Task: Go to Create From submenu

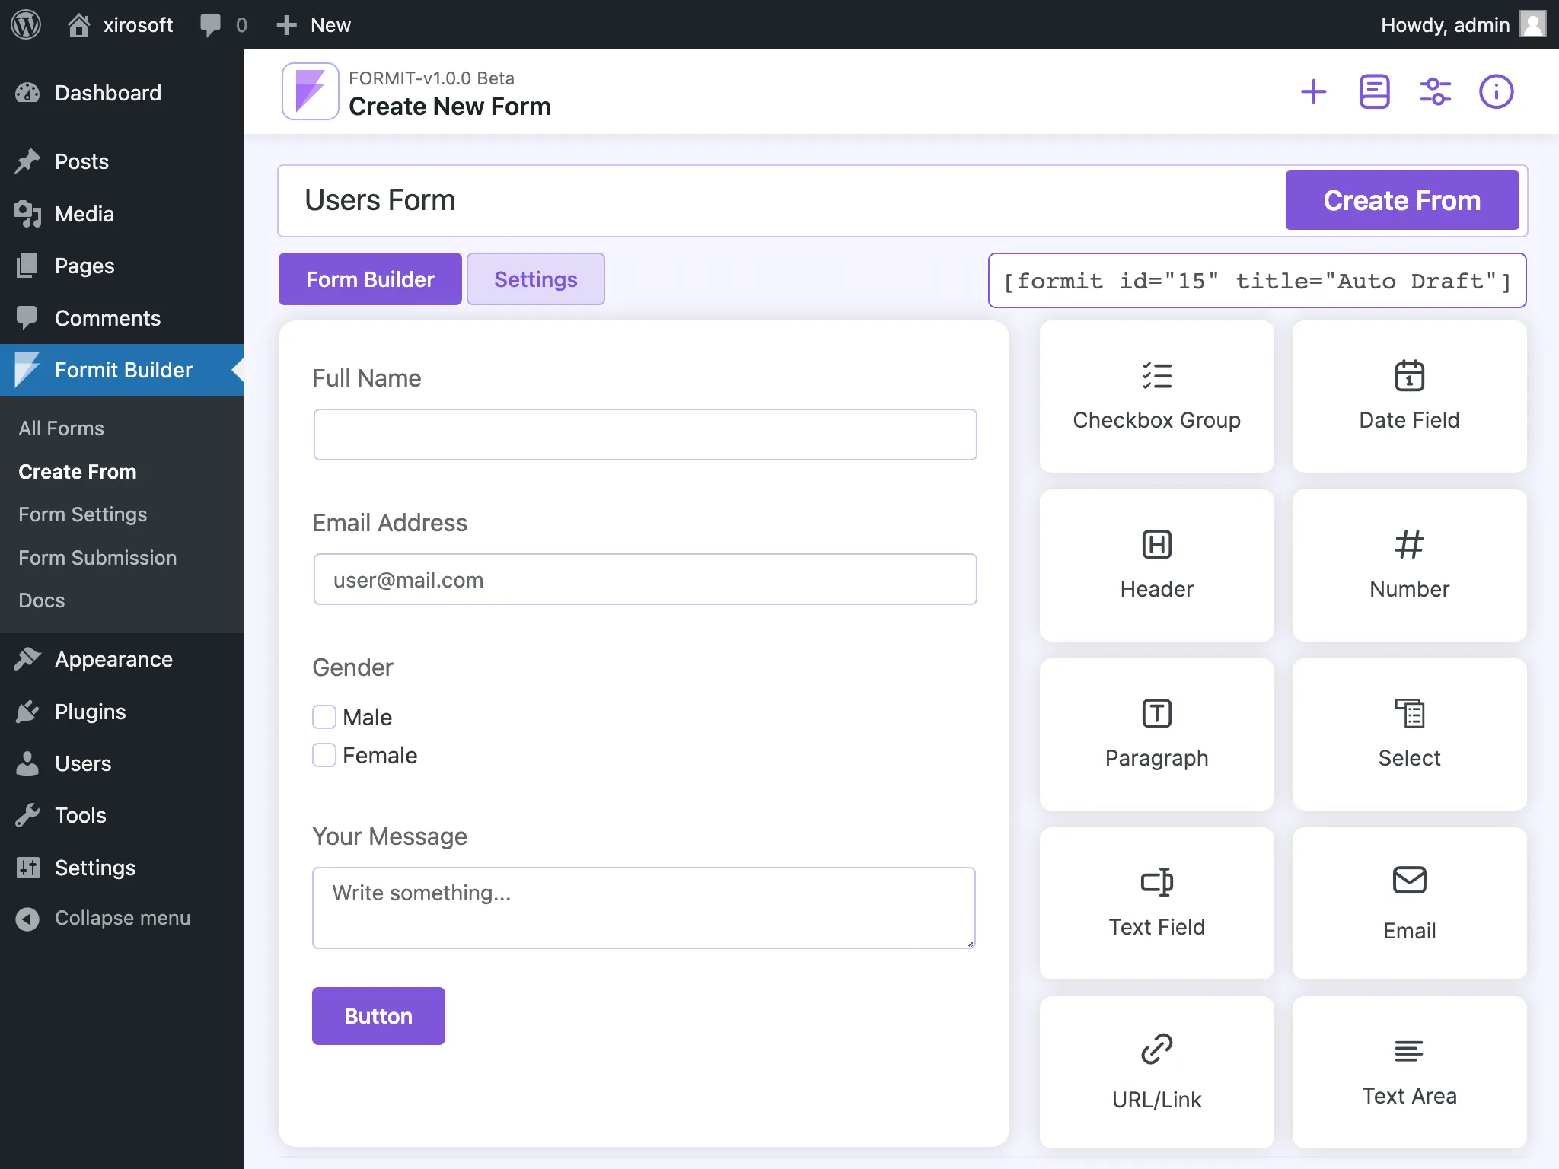Action: click(78, 472)
